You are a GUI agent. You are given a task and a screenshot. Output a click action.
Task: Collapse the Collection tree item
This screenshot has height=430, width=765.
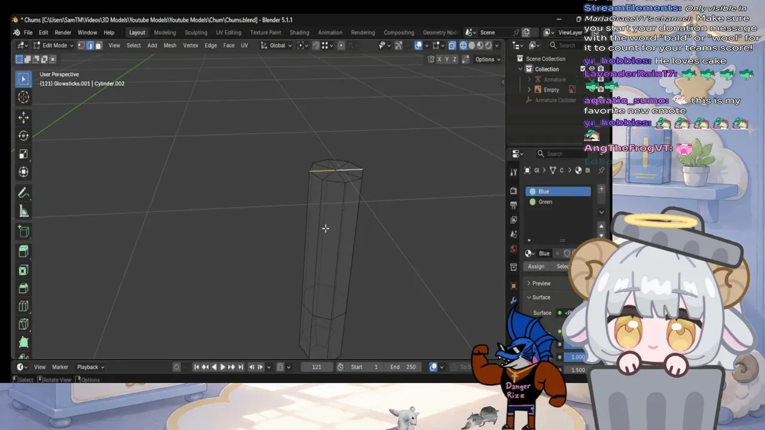click(521, 69)
